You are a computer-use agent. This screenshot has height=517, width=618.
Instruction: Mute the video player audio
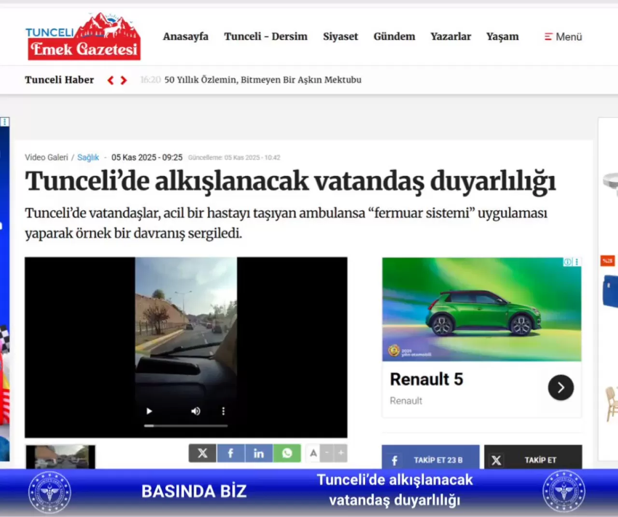[195, 411]
